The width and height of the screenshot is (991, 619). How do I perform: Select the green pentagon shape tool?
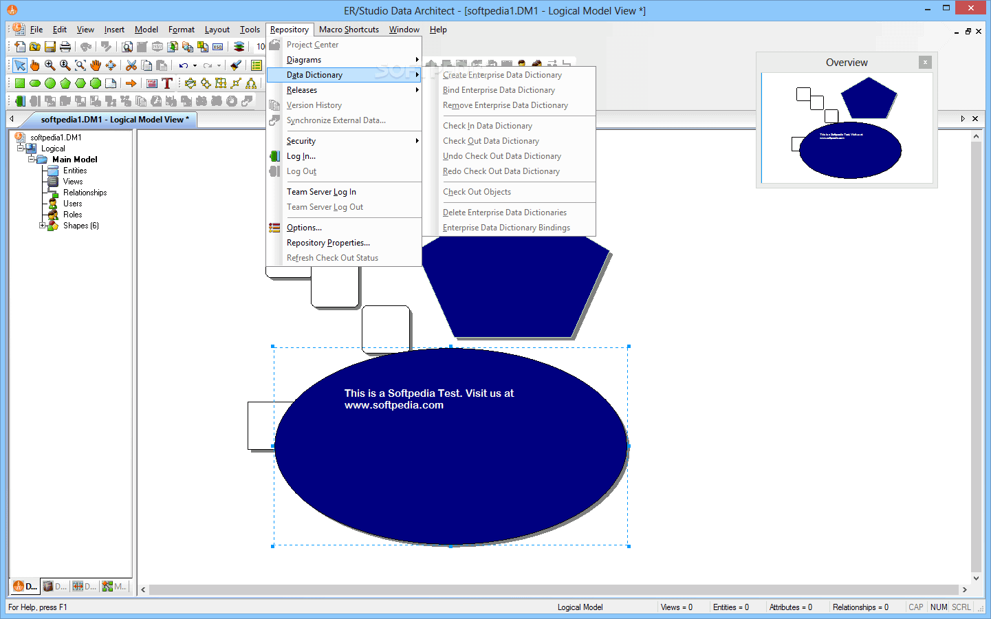pyautogui.click(x=65, y=83)
